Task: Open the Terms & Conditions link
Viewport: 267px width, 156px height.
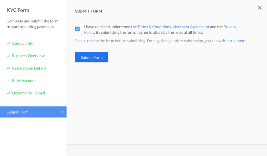Action: click(x=154, y=27)
